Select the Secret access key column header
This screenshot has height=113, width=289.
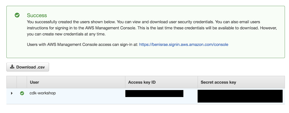tap(218, 82)
